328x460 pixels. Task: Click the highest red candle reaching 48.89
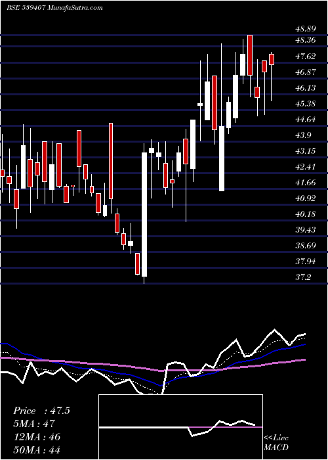pyautogui.click(x=250, y=55)
